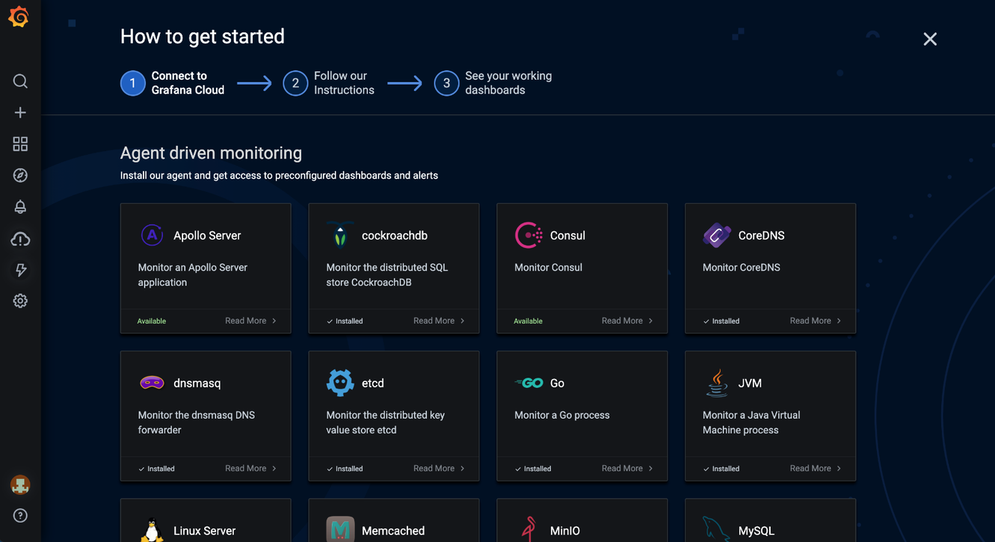Open the Help question mark icon
The height and width of the screenshot is (542, 995).
coord(20,515)
